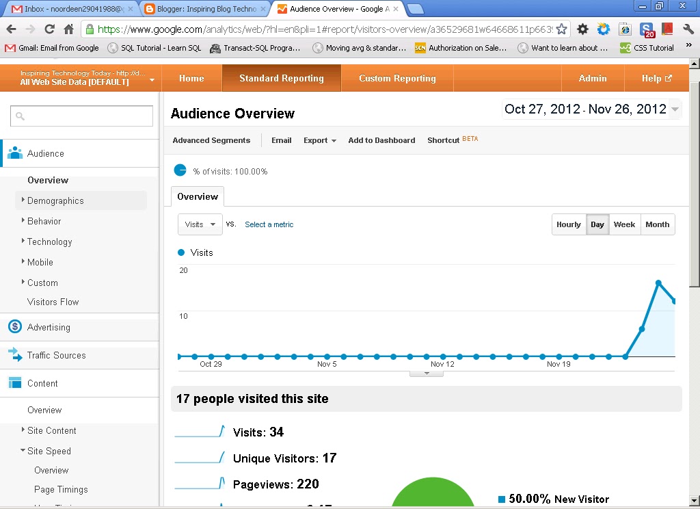Click the Traffic Sources arrows icon
The width and height of the screenshot is (700, 509).
coord(15,355)
